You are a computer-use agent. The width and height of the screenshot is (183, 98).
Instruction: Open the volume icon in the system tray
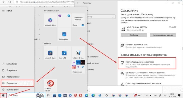click(x=155, y=95)
